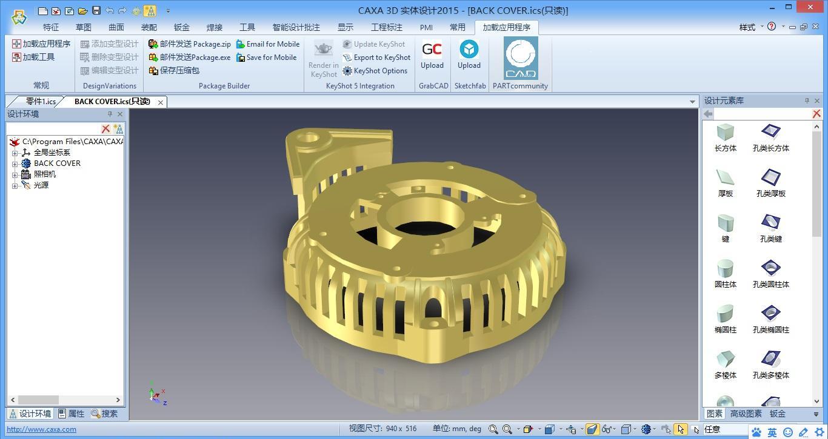The height and width of the screenshot is (439, 828).
Task: Select the 厚板 slab catalog element
Action: 726,183
